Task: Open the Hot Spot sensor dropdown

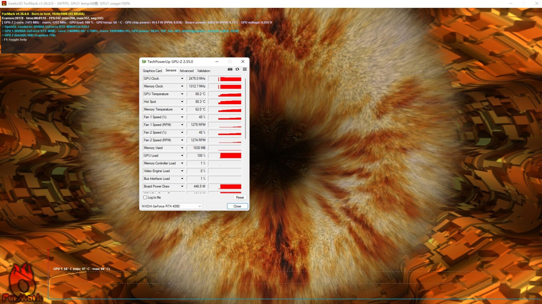Action: tap(182, 102)
